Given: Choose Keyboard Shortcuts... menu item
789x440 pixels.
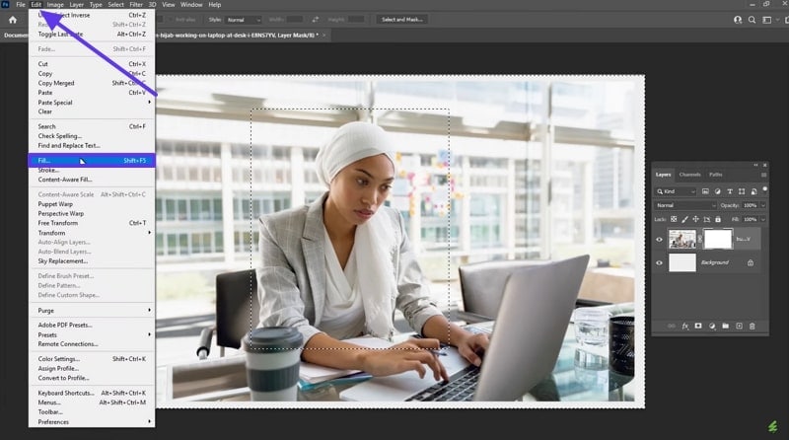Looking at the screenshot, I should (92, 393).
